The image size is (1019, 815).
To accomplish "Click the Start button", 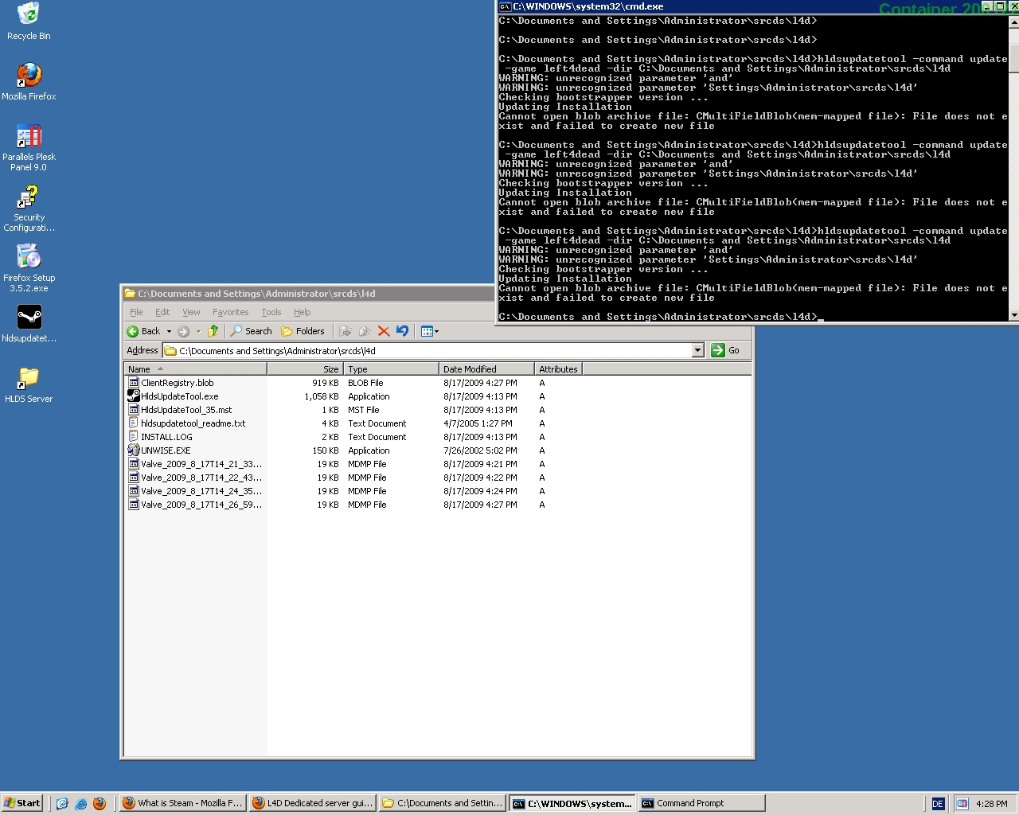I will (21, 803).
